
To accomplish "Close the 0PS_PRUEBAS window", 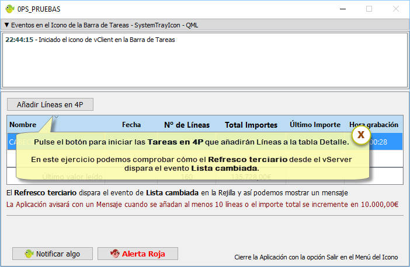I will tap(396, 9).
